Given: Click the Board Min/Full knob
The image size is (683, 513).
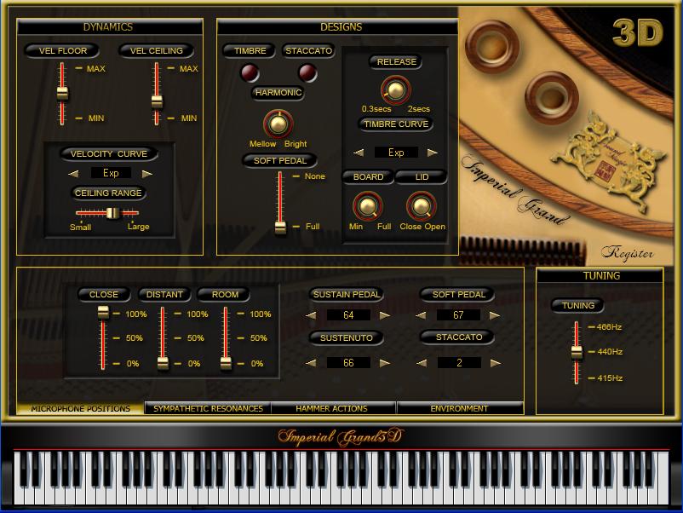Looking at the screenshot, I should click(x=367, y=206).
